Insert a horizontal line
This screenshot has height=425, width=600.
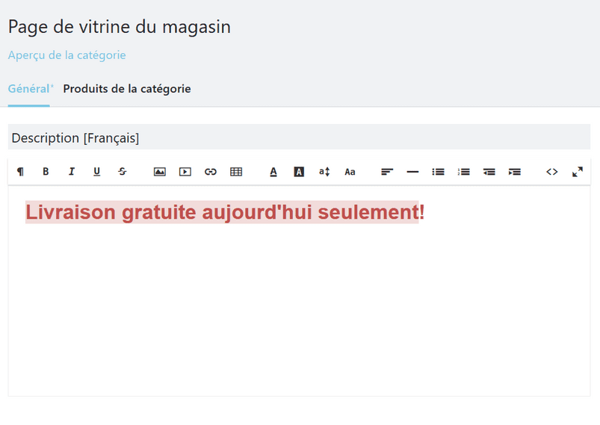(x=412, y=172)
